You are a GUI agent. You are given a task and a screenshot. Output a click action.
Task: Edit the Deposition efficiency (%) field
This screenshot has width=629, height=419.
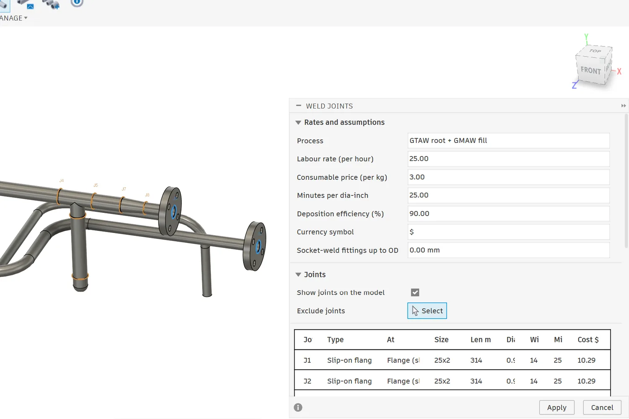[x=508, y=214]
